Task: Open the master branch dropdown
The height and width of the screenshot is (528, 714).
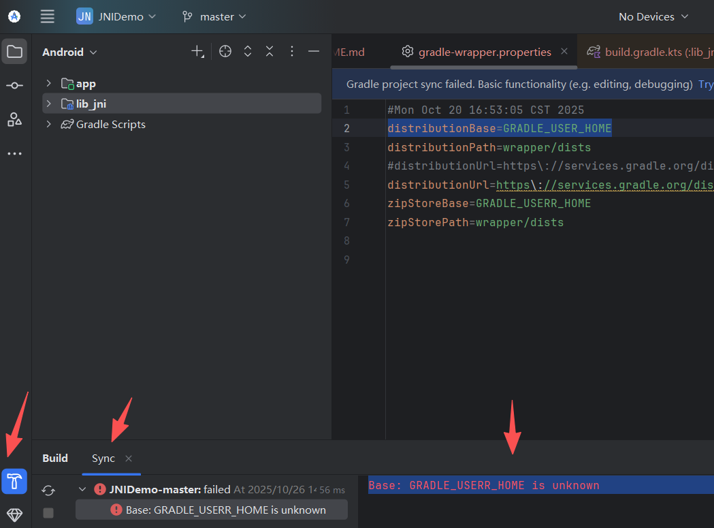Action: pos(214,16)
